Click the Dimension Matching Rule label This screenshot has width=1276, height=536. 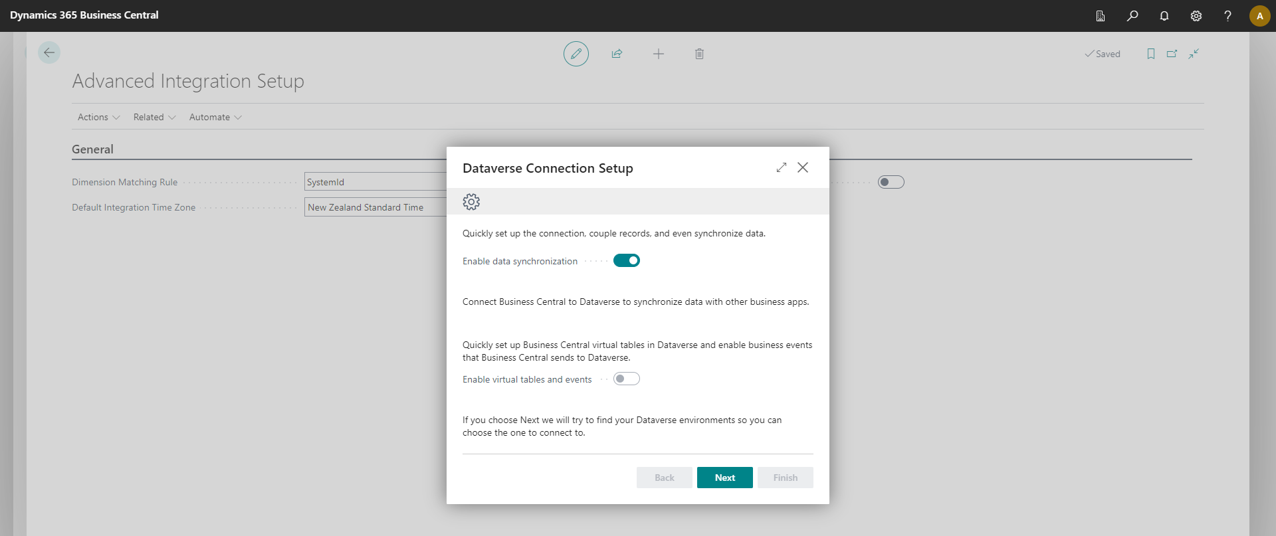[125, 182]
